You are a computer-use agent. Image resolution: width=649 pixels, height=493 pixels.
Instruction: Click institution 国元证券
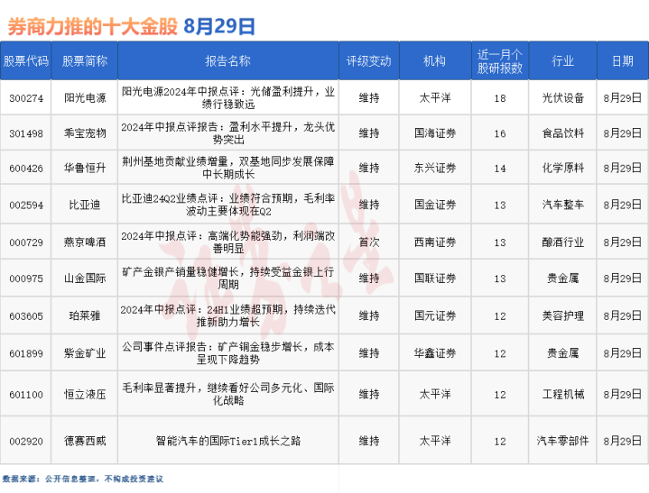(434, 315)
